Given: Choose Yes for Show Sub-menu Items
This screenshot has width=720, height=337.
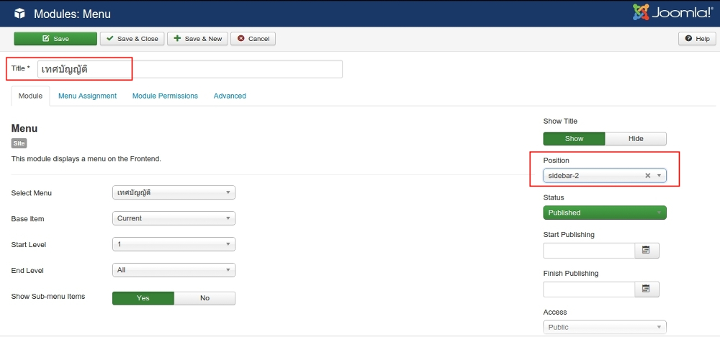Looking at the screenshot, I should pos(143,298).
